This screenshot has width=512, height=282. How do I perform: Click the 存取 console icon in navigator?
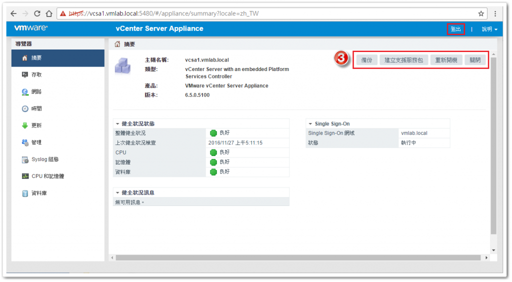click(x=25, y=74)
